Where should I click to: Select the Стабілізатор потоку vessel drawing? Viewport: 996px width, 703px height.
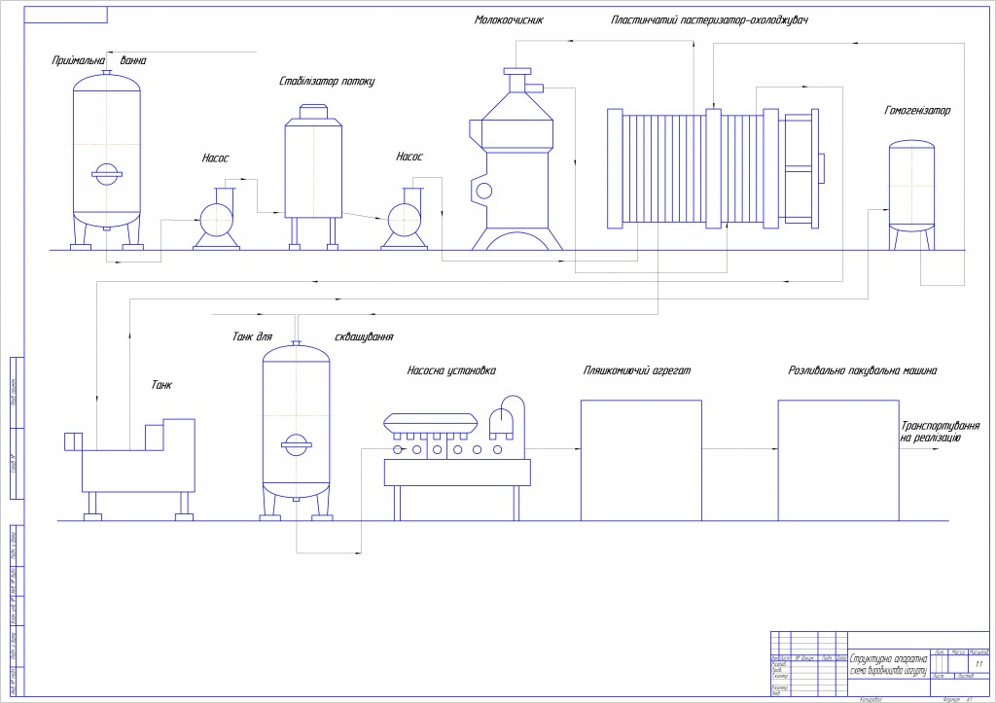tap(313, 177)
